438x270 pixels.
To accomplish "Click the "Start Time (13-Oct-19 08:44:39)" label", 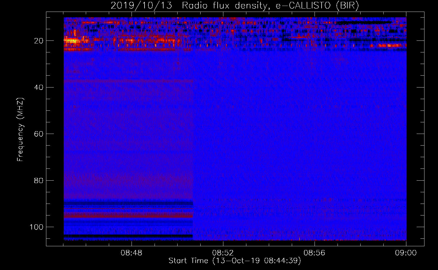I will [x=235, y=261].
